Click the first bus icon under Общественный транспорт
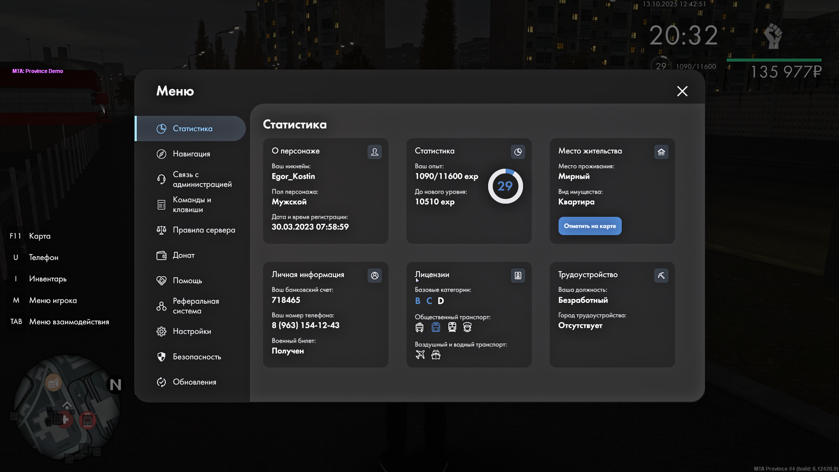Viewport: 839px width, 472px height. pos(419,327)
